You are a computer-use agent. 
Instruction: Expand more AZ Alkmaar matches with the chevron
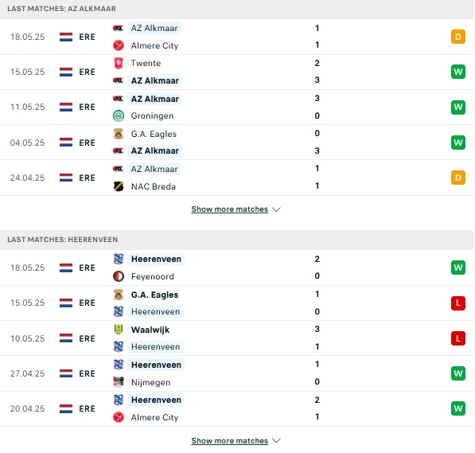pos(276,209)
